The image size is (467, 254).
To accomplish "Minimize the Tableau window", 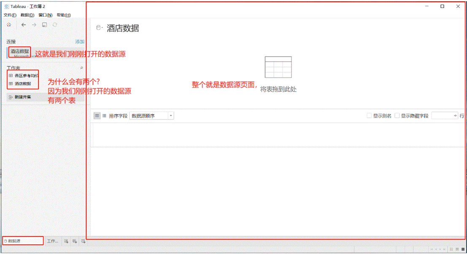I will click(427, 6).
